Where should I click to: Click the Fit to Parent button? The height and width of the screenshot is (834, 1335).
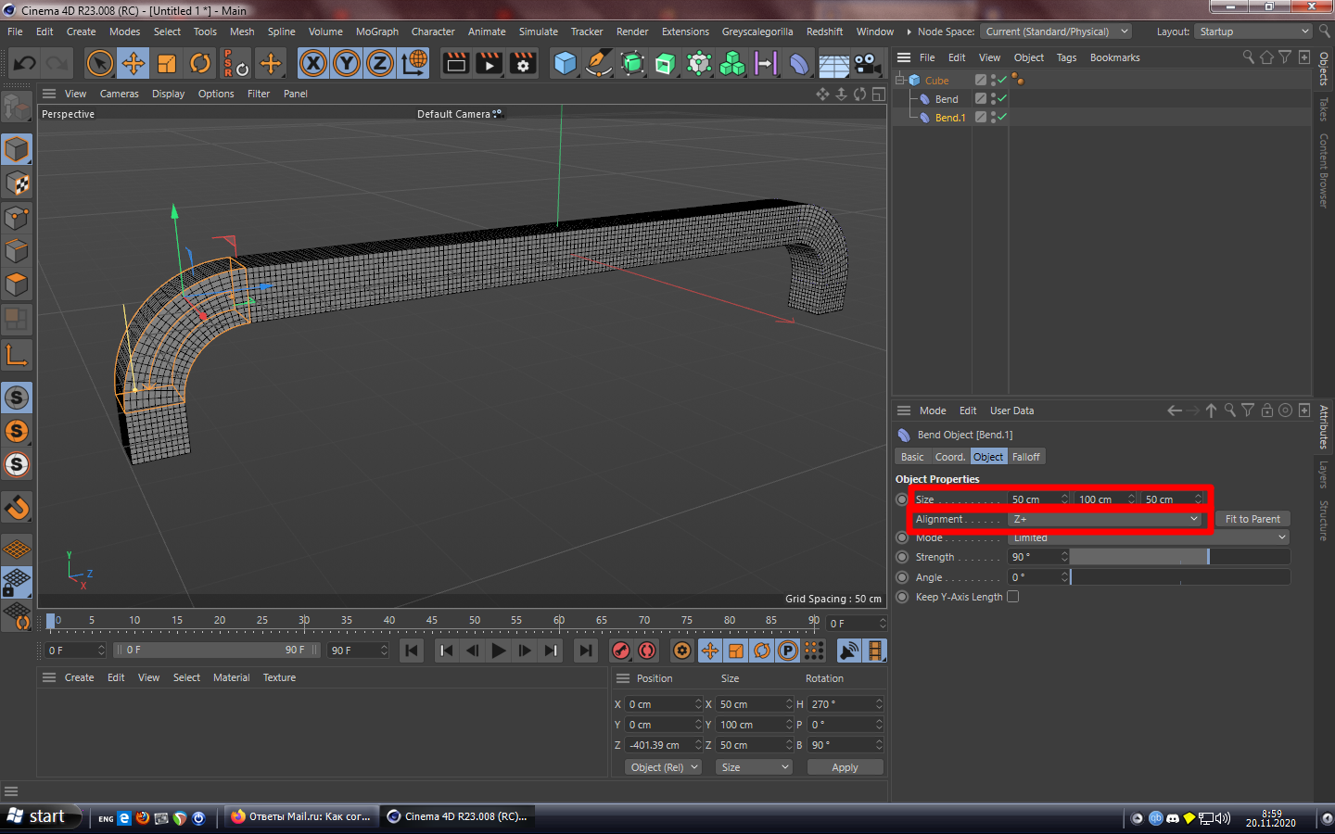pyautogui.click(x=1252, y=519)
